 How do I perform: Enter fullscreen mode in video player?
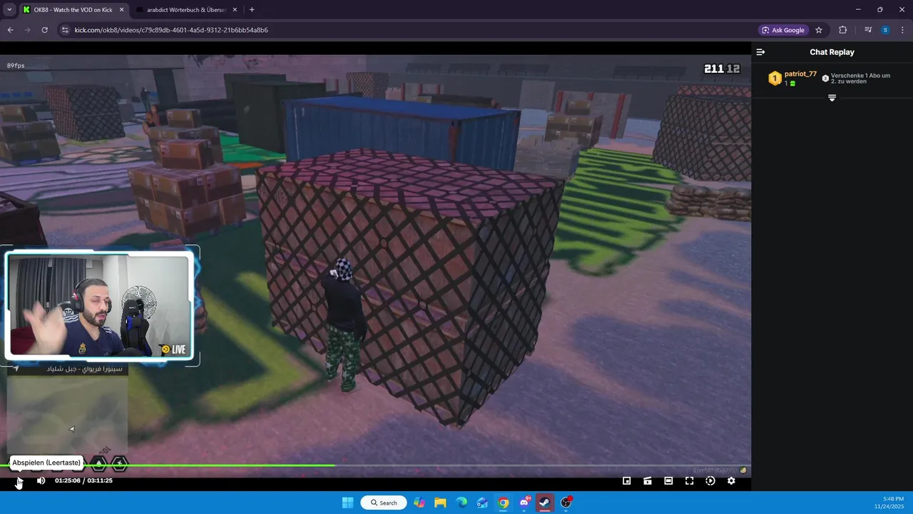tap(689, 480)
